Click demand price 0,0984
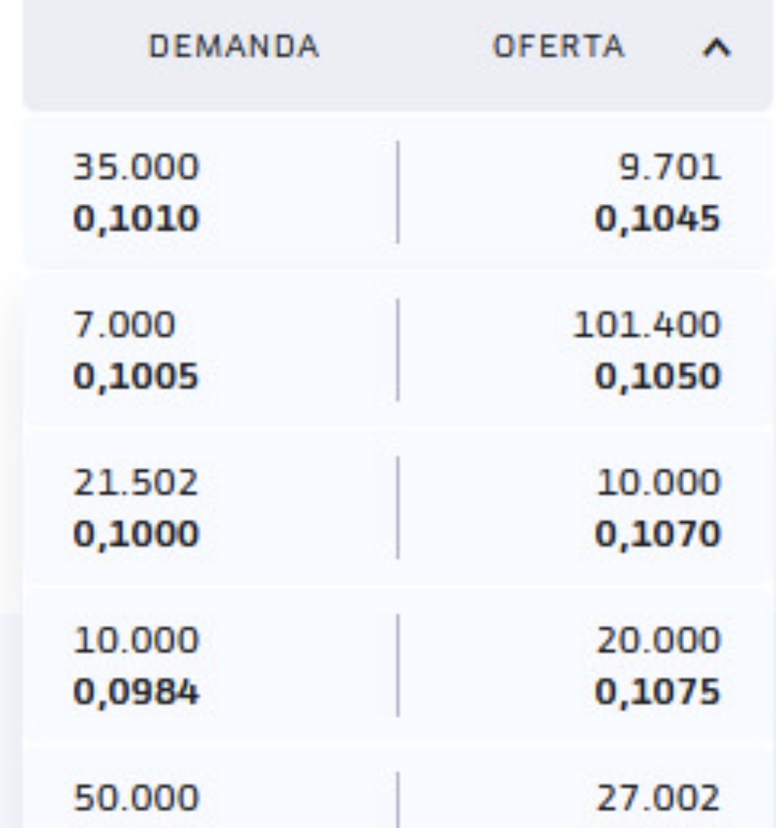The width and height of the screenshot is (776, 828). click(137, 693)
